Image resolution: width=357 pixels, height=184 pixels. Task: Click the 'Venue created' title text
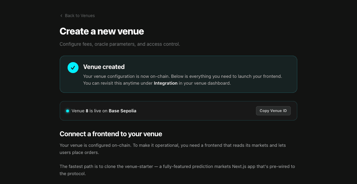(104, 67)
